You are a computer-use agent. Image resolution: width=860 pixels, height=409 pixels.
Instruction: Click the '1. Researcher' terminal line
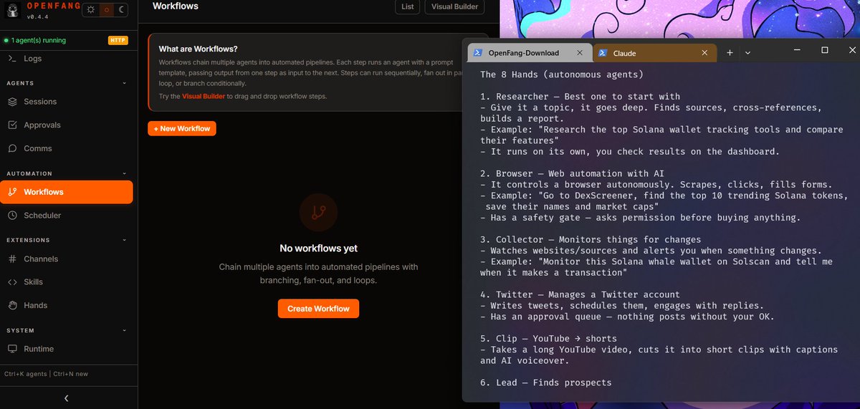[x=580, y=97]
